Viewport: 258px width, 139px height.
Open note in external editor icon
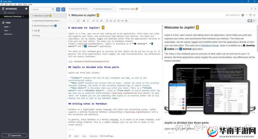coord(78,21)
